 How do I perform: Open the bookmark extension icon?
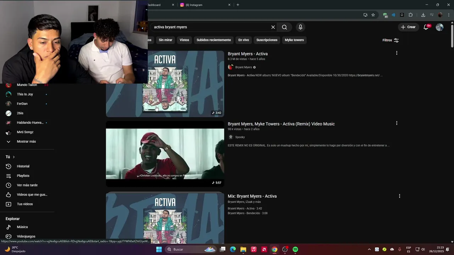click(402, 15)
